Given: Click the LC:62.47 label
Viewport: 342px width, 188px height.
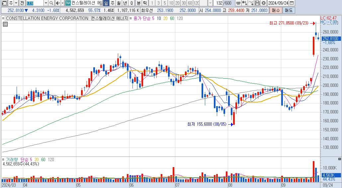Looking at the screenshot, I should [328, 18].
